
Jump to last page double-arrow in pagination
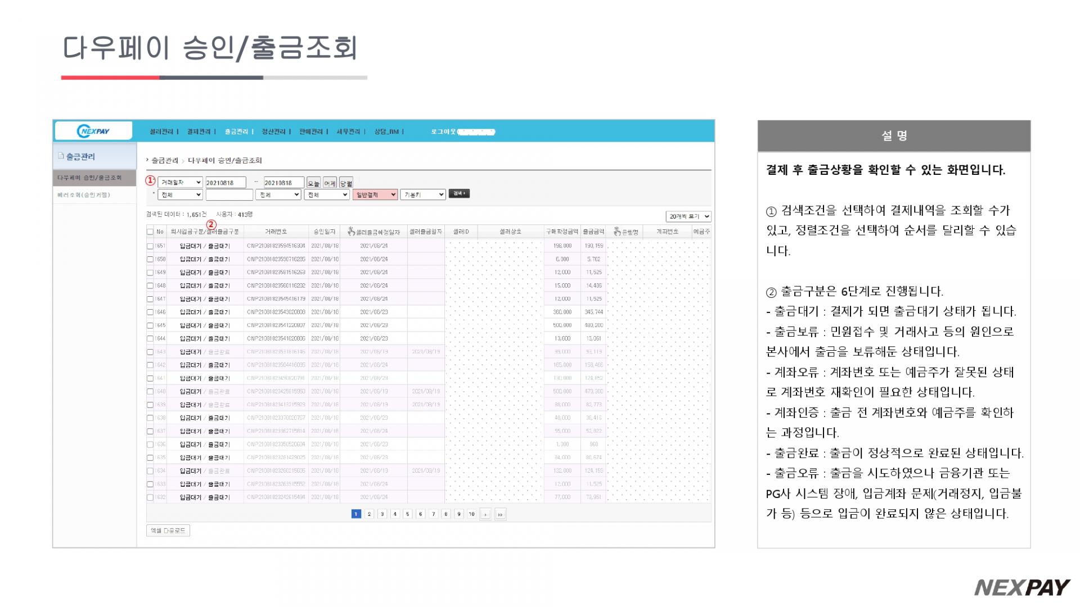(x=500, y=514)
